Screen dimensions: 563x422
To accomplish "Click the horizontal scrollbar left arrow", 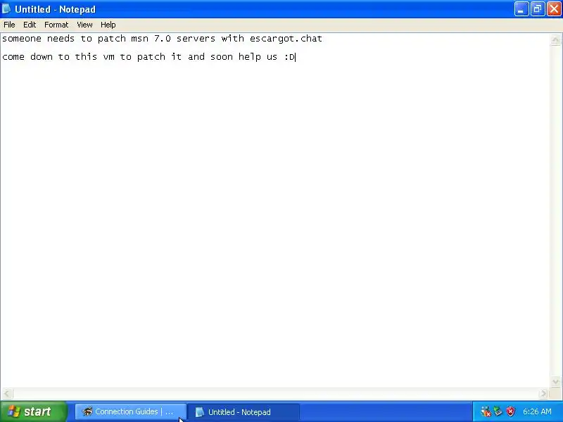I will click(7, 394).
